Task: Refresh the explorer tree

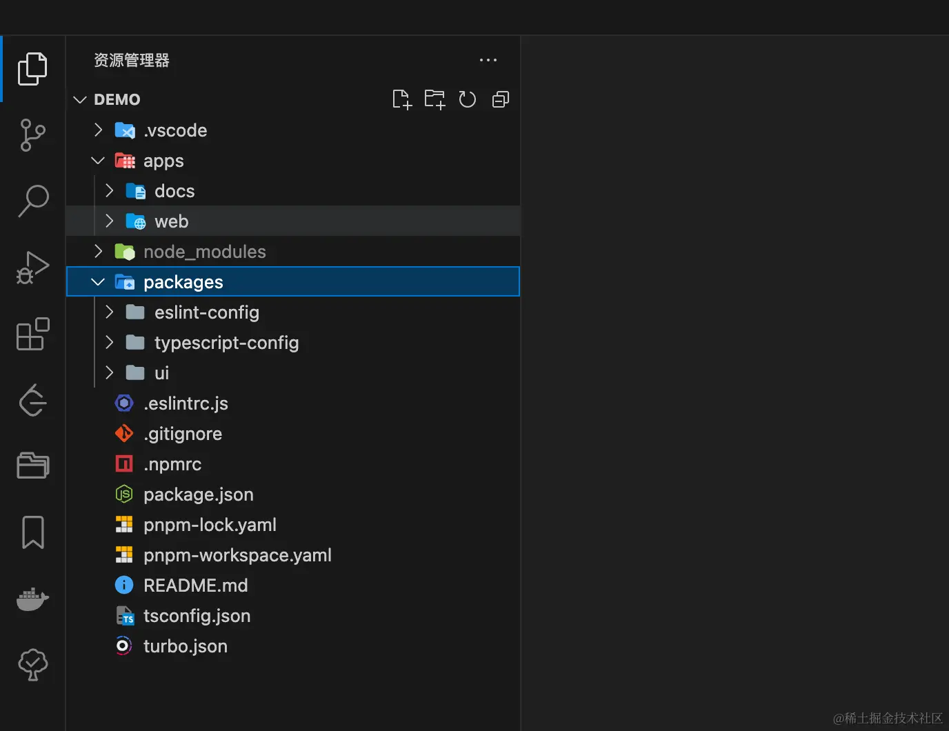Action: click(468, 99)
